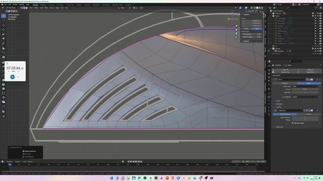Select the Select Box tool
This screenshot has height=181, width=323.
click(x=4, y=16)
